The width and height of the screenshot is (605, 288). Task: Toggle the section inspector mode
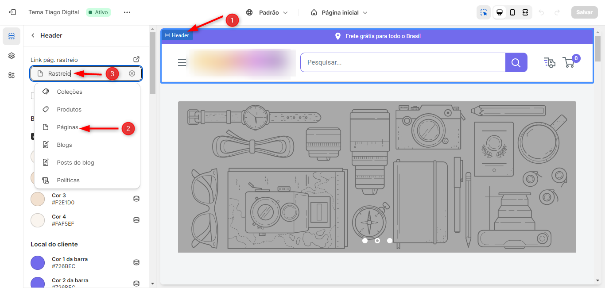[484, 12]
